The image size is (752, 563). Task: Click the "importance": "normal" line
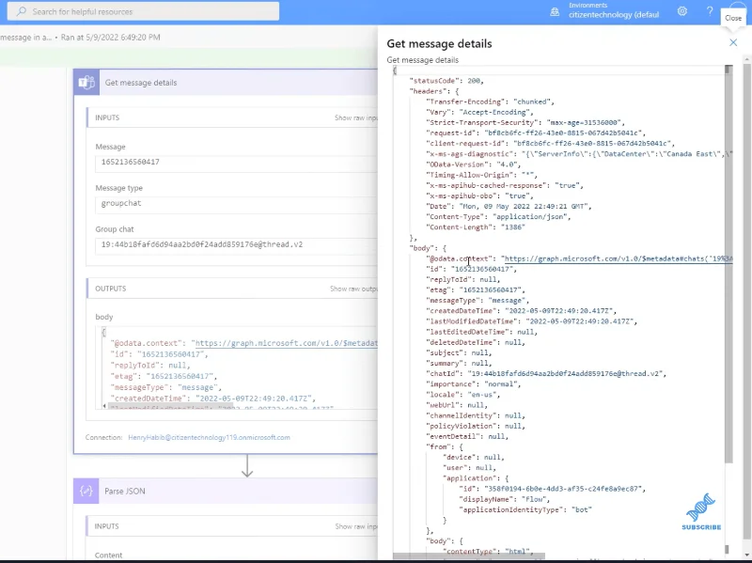click(474, 384)
